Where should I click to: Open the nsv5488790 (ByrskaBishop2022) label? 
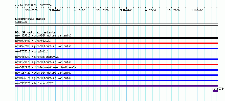[37, 57]
